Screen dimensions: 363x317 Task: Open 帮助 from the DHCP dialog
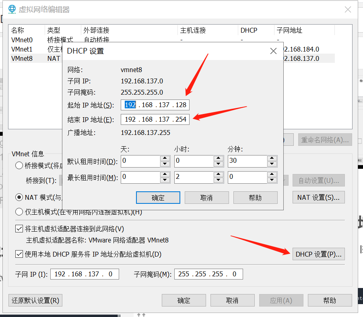pyautogui.click(x=255, y=197)
